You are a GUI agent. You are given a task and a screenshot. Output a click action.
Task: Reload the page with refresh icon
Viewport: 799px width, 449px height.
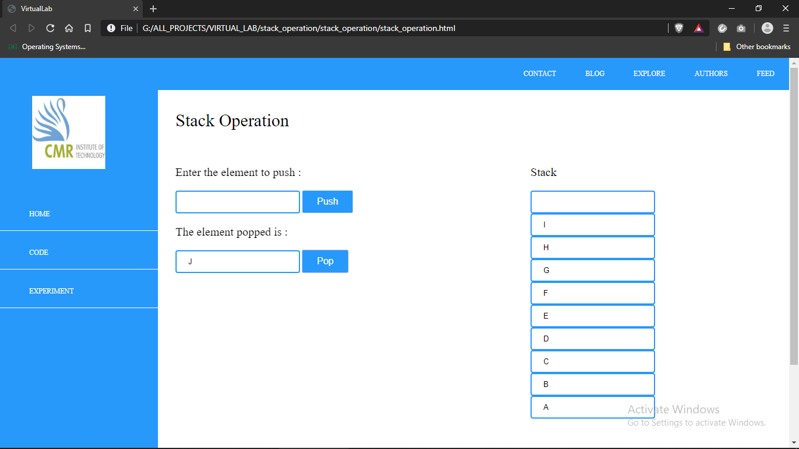(50, 28)
